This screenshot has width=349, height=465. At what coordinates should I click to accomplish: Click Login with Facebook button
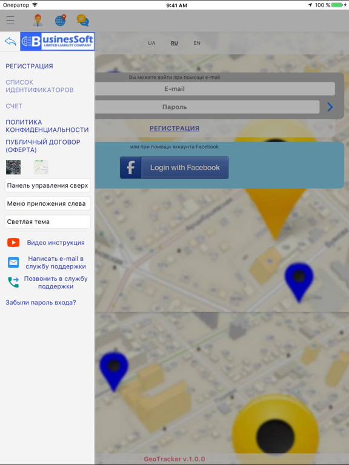tap(174, 168)
